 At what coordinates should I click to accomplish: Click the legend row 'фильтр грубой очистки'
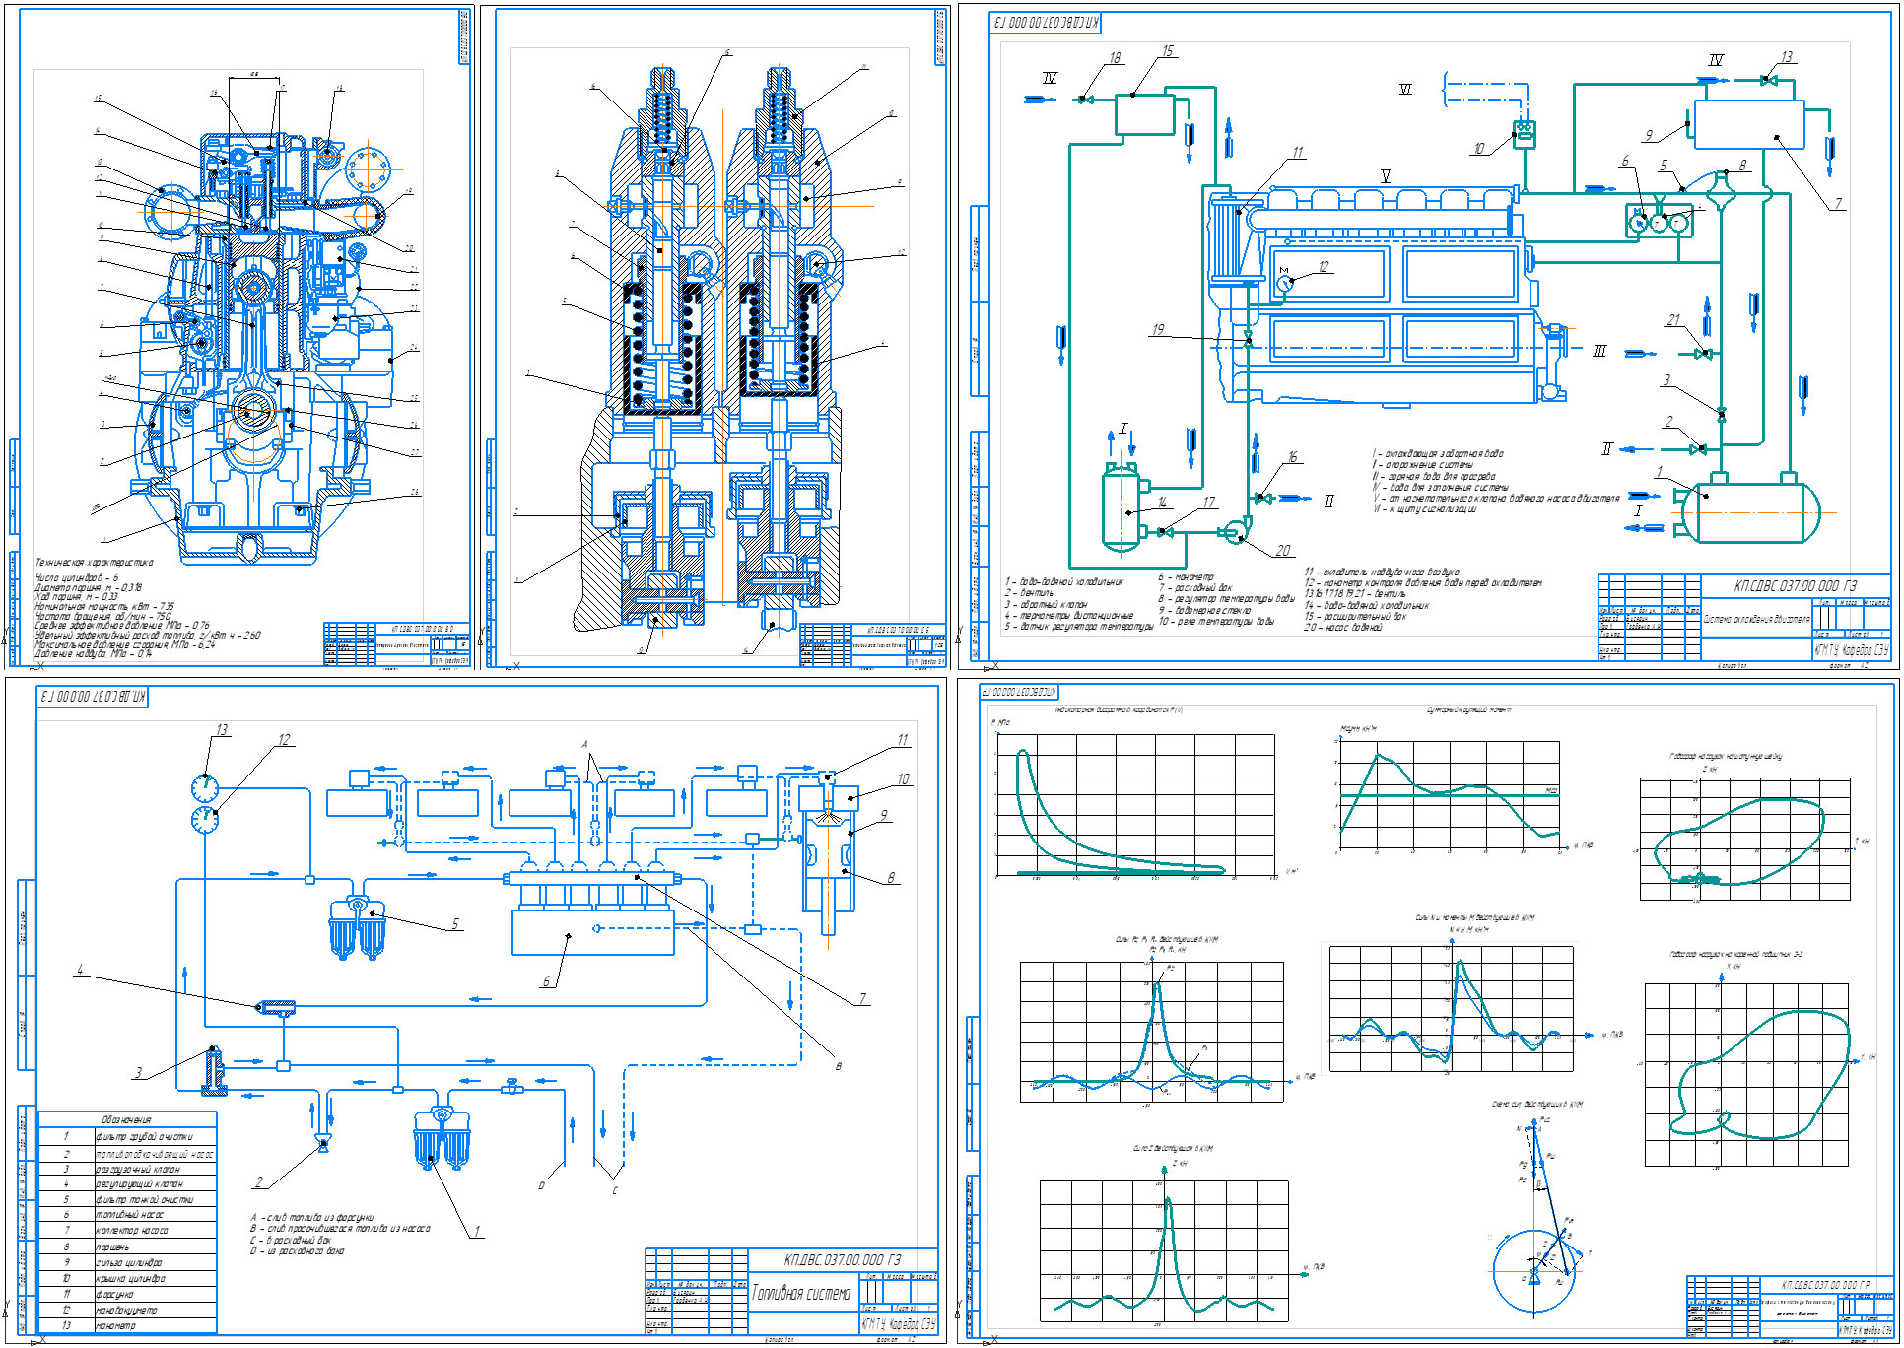[126, 1136]
